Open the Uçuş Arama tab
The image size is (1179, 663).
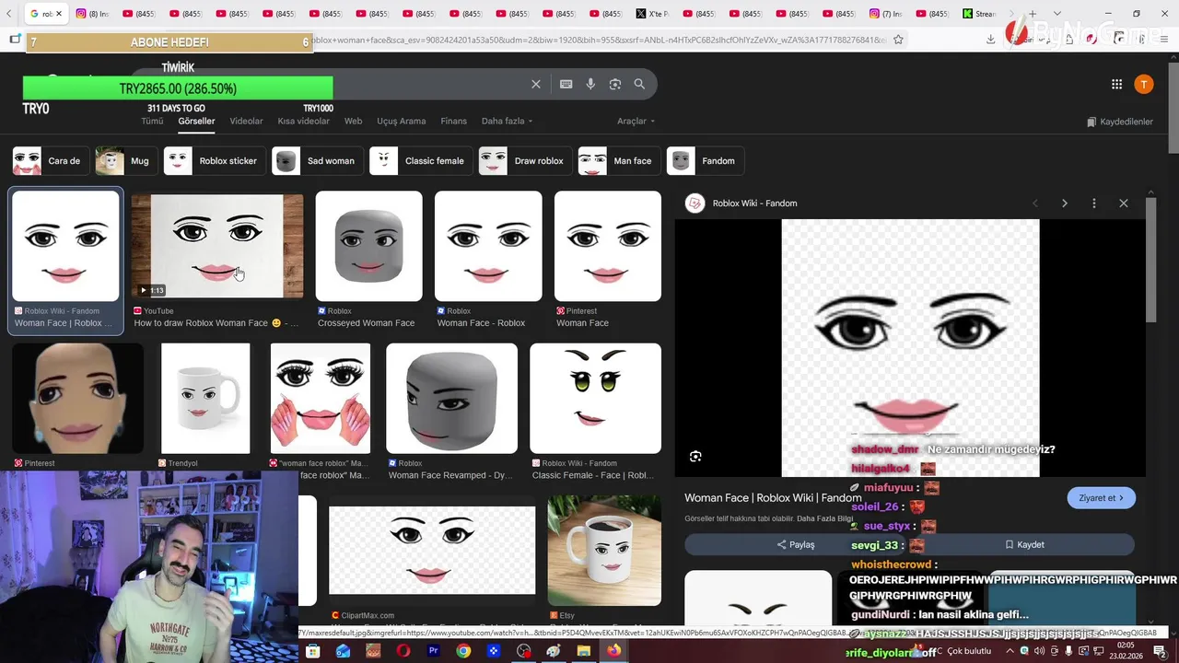[402, 121]
